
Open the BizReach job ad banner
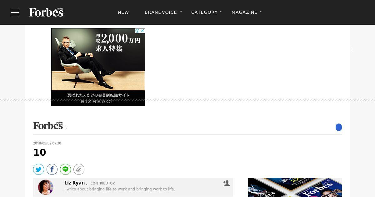point(98,67)
